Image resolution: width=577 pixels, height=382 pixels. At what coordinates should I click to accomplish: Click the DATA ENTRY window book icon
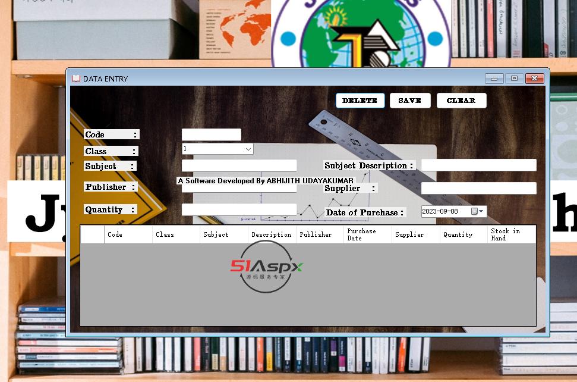(76, 78)
